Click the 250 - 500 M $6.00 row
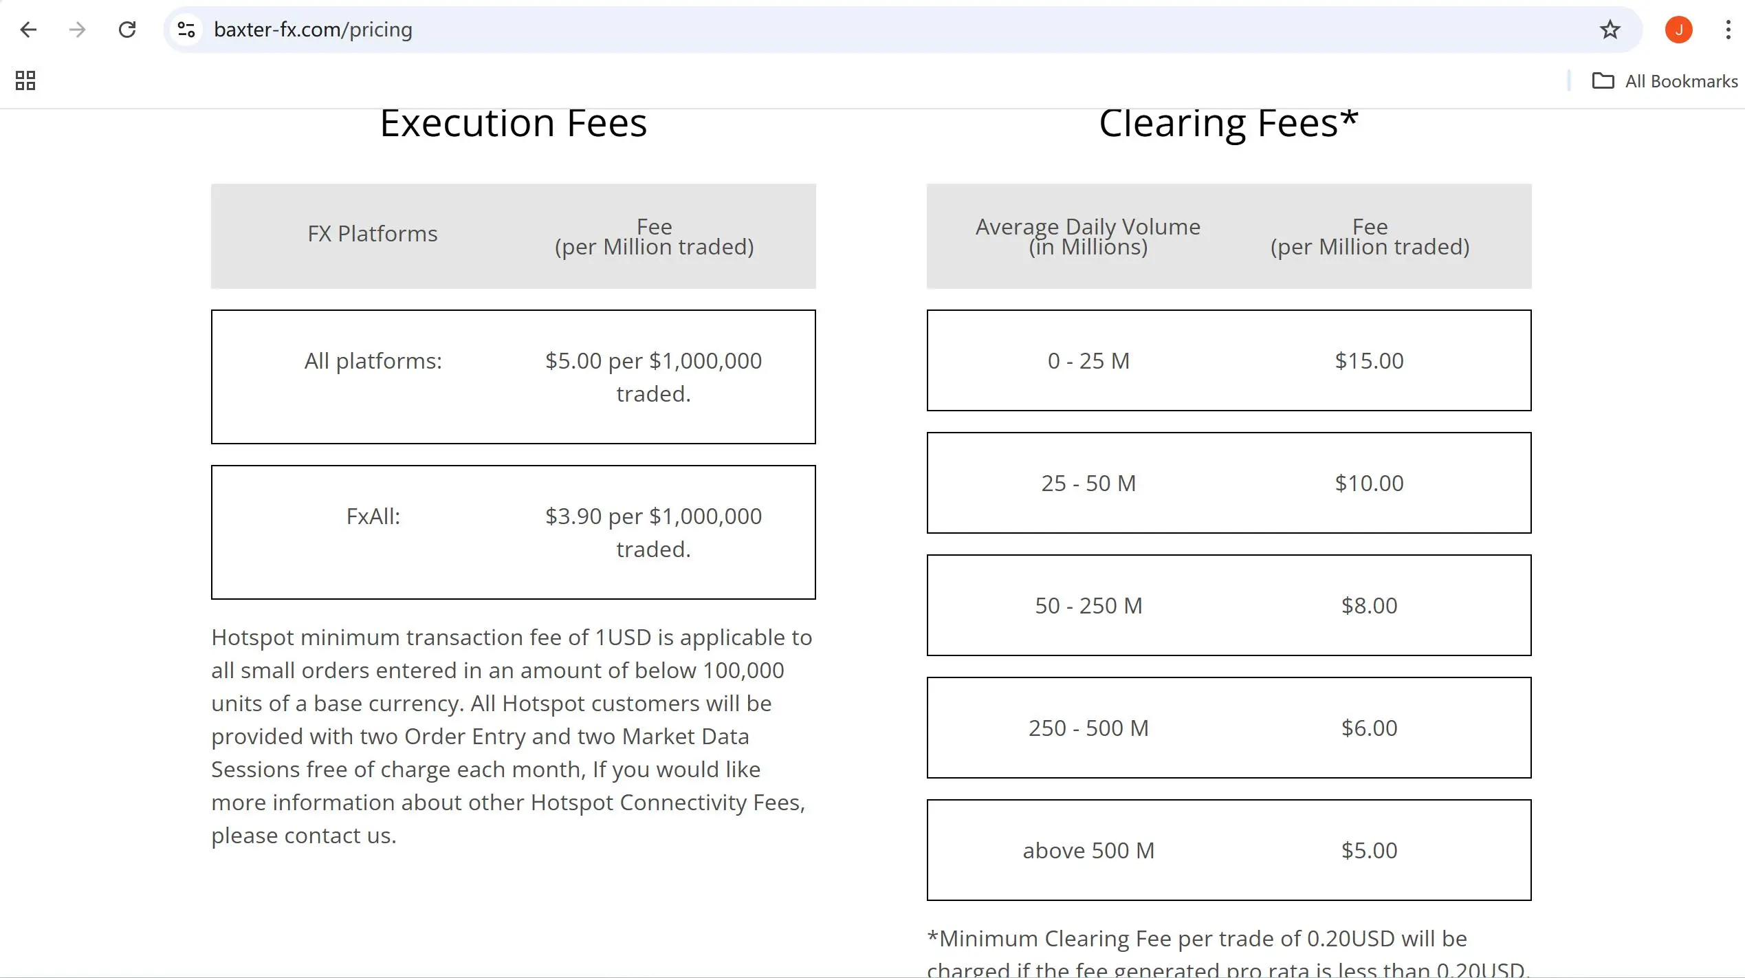Image resolution: width=1745 pixels, height=978 pixels. point(1229,728)
